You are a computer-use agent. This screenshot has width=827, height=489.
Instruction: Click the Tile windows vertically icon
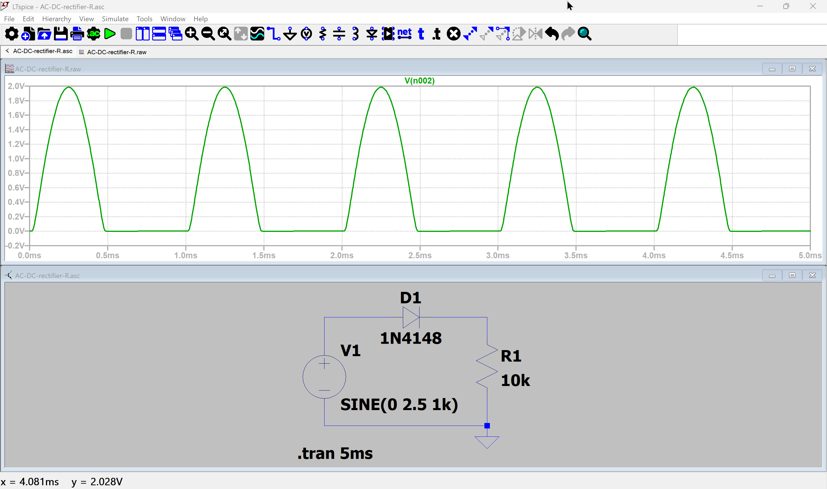pos(143,34)
